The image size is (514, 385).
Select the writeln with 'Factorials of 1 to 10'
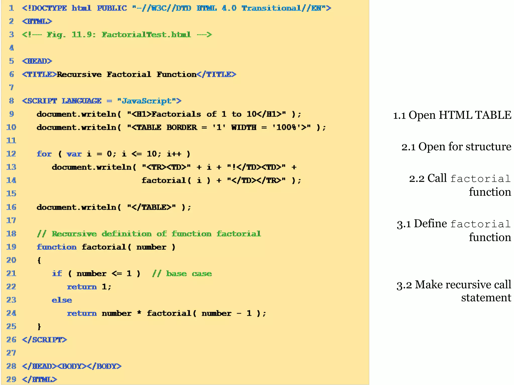[x=169, y=114]
